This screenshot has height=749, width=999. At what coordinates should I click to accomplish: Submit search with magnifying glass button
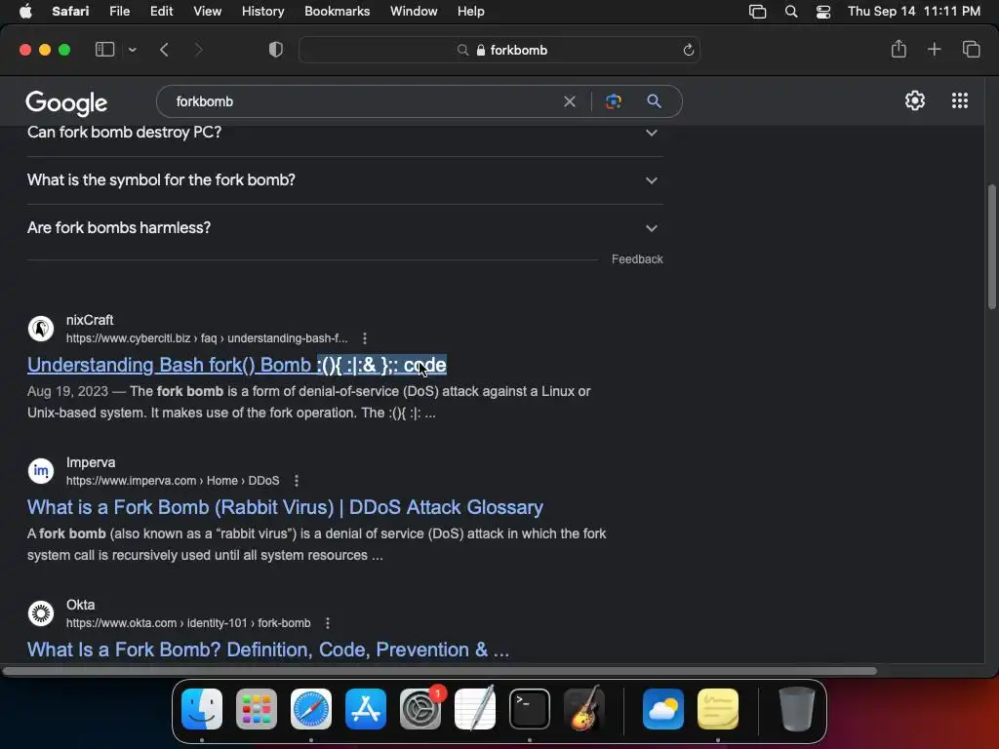[654, 101]
